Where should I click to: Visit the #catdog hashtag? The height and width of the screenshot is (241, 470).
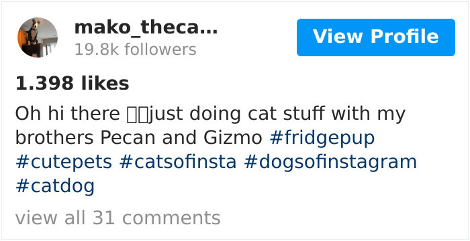coord(55,186)
